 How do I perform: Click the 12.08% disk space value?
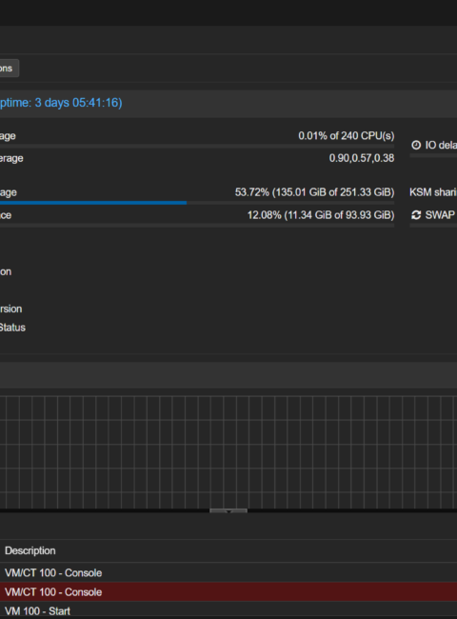321,215
